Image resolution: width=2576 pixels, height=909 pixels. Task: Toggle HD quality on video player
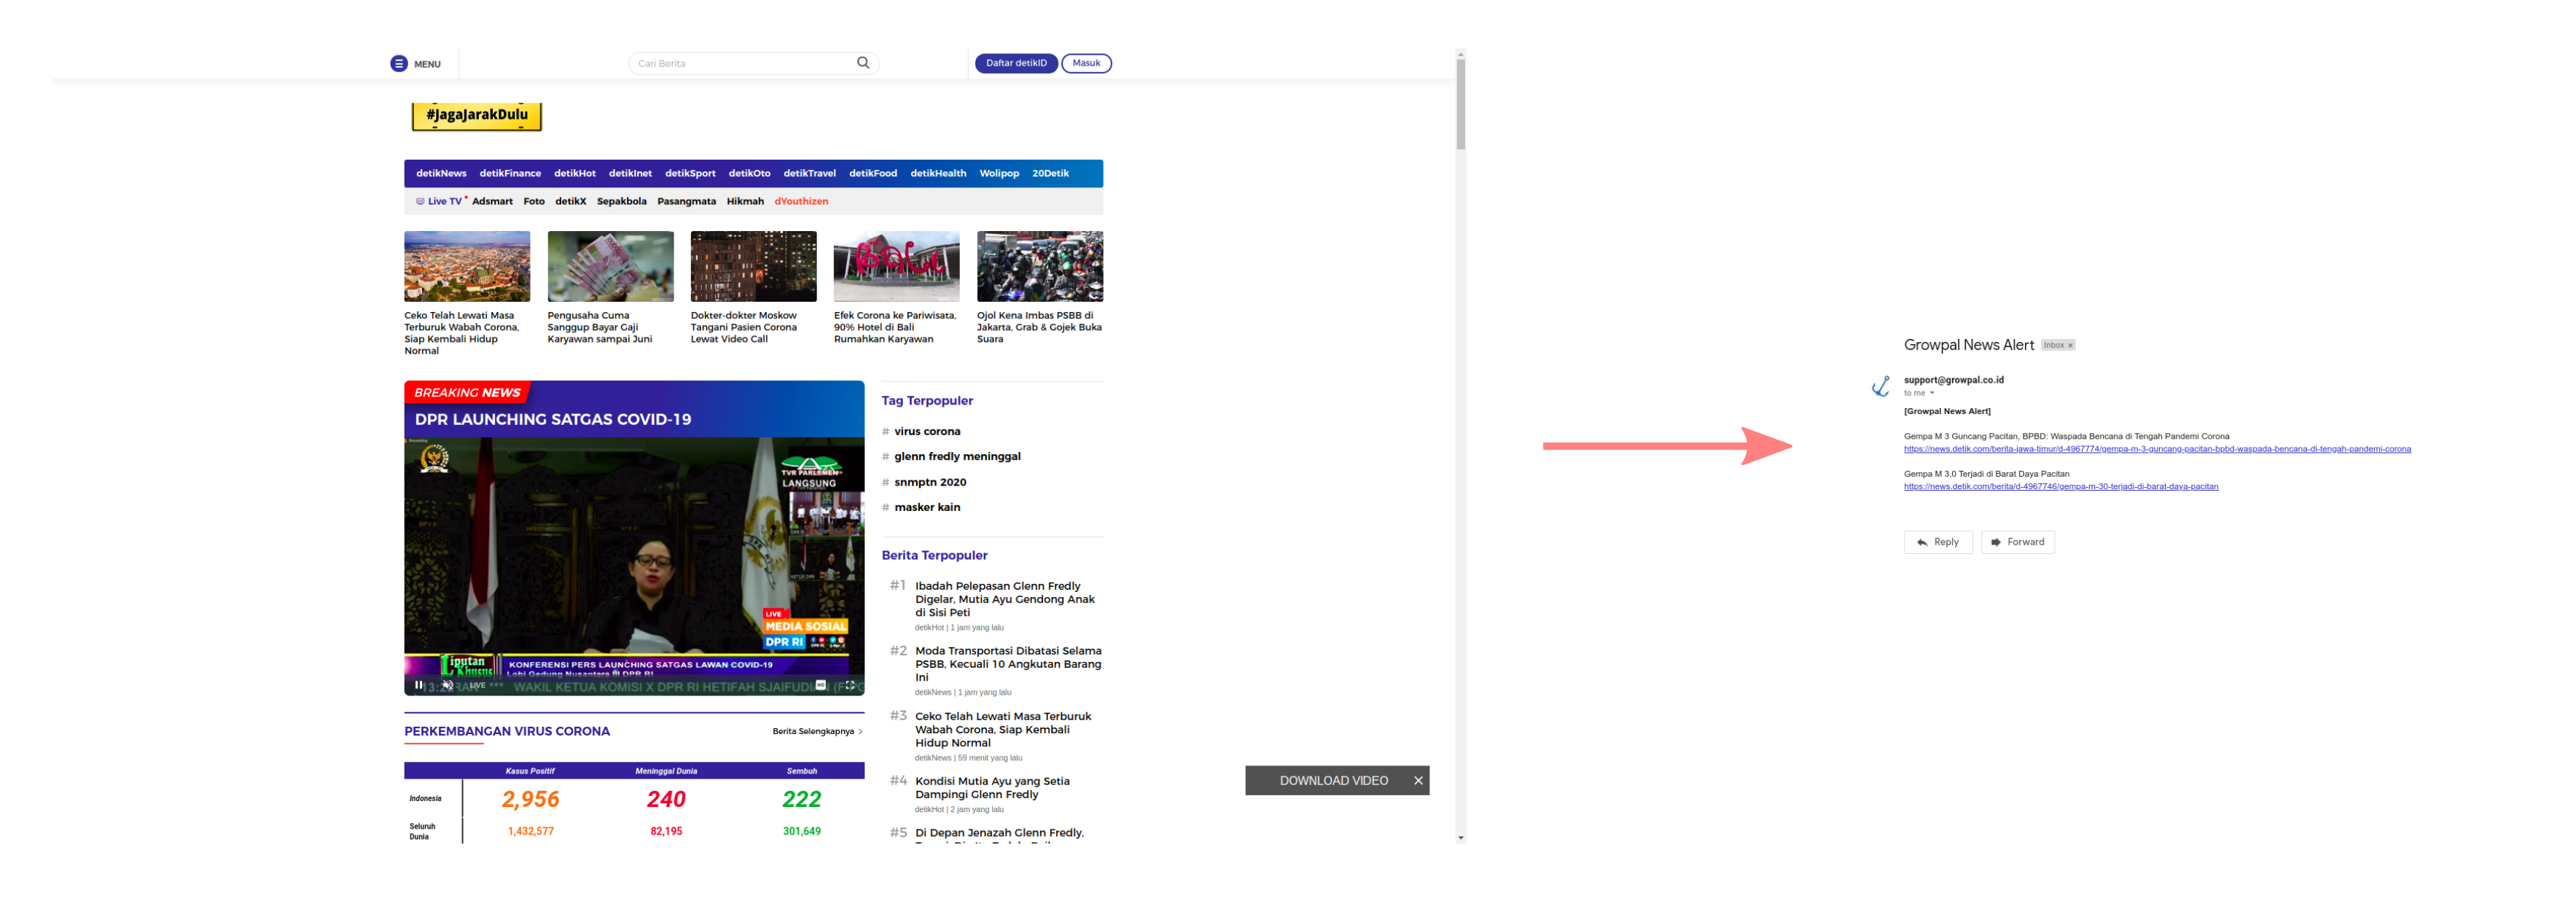click(820, 685)
